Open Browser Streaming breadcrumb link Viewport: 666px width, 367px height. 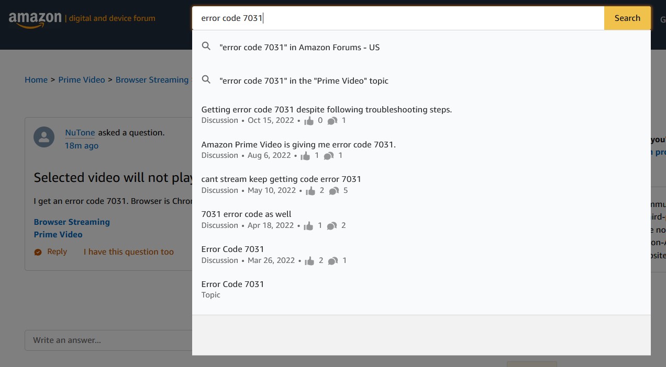pos(152,79)
